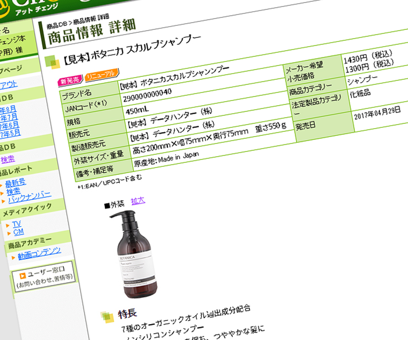
Task: Open the バックナンバー link
Action: (29, 196)
